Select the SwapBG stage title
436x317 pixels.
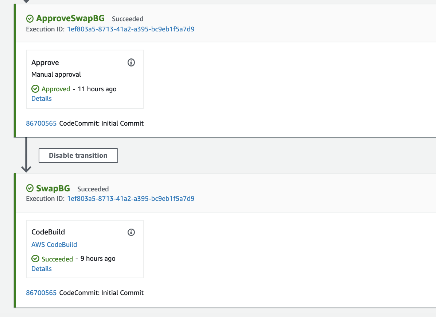click(x=53, y=188)
